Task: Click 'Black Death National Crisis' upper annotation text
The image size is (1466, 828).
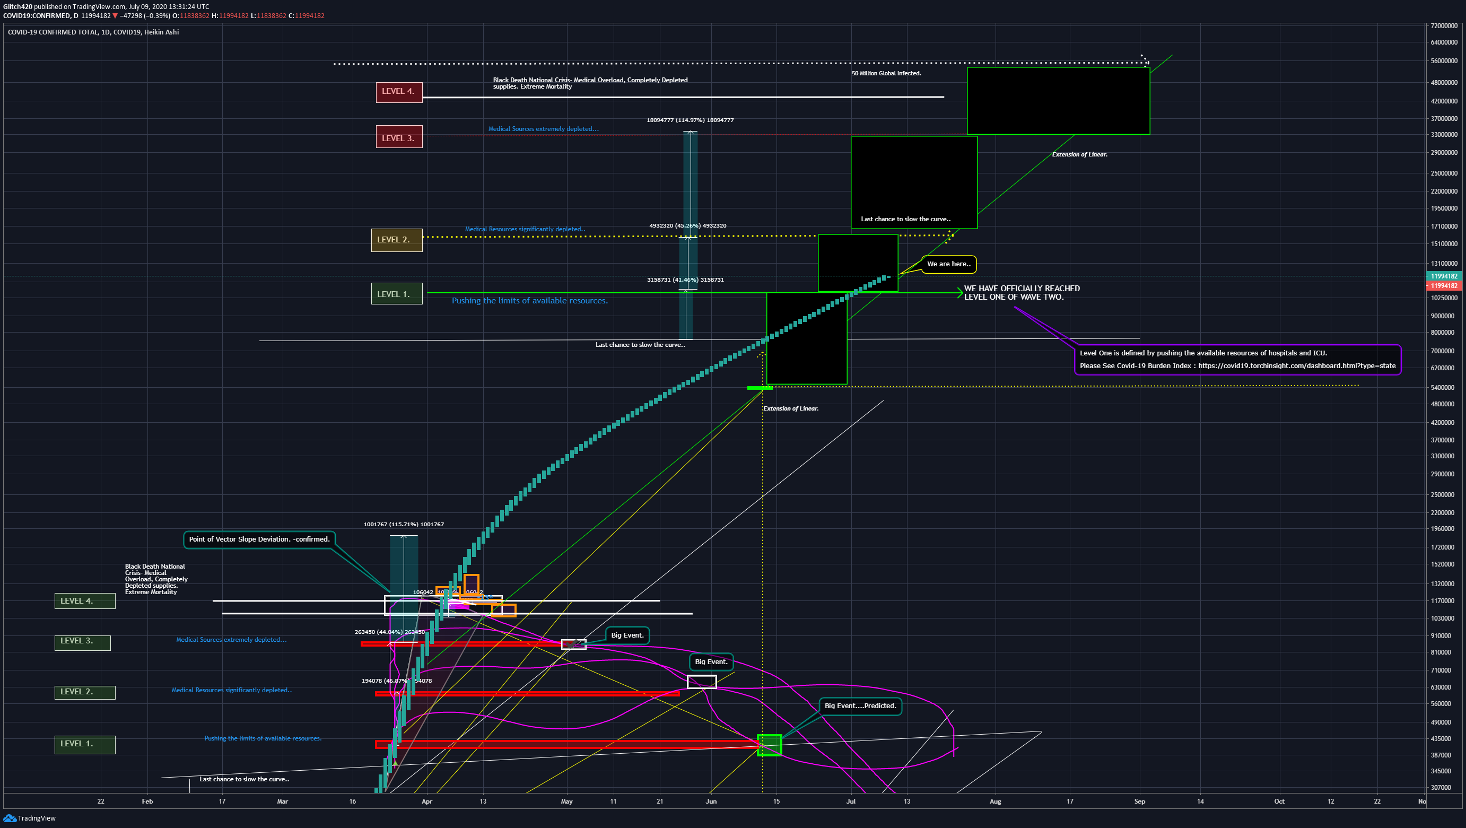Action: point(590,83)
